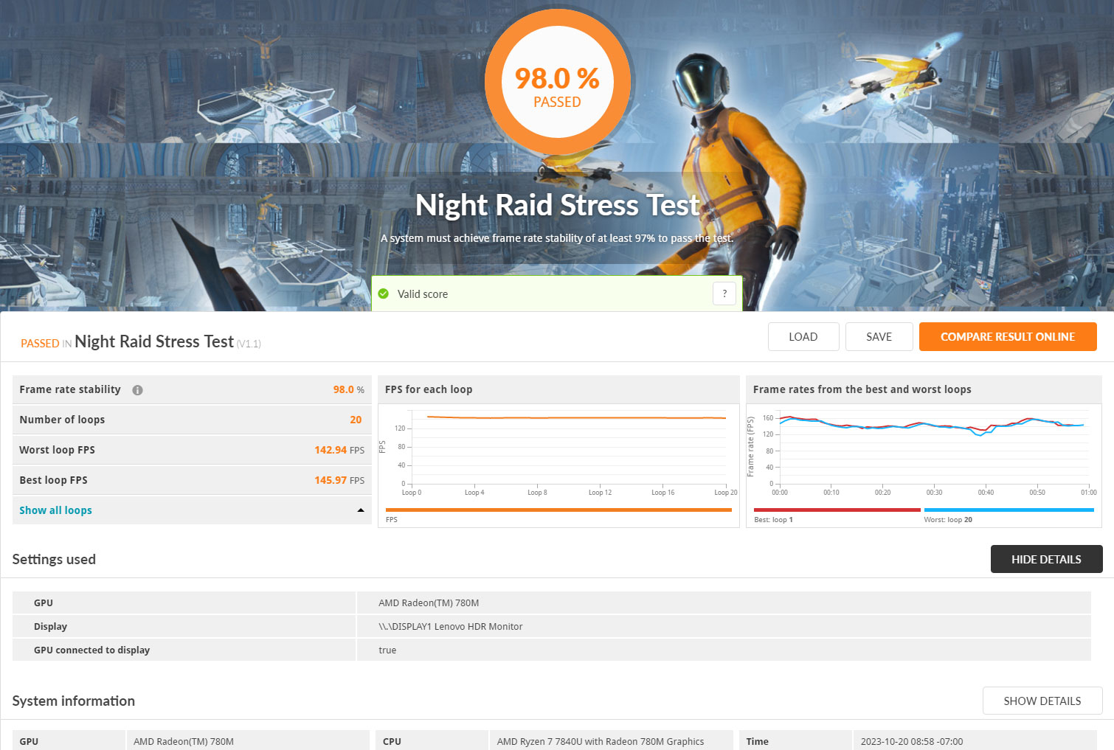Click the orange FPS legend bar

[x=558, y=510]
